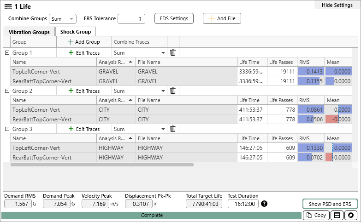This screenshot has width=361, height=222.
Task: Click the ERS Tolerance input field
Action: [x=131, y=19]
